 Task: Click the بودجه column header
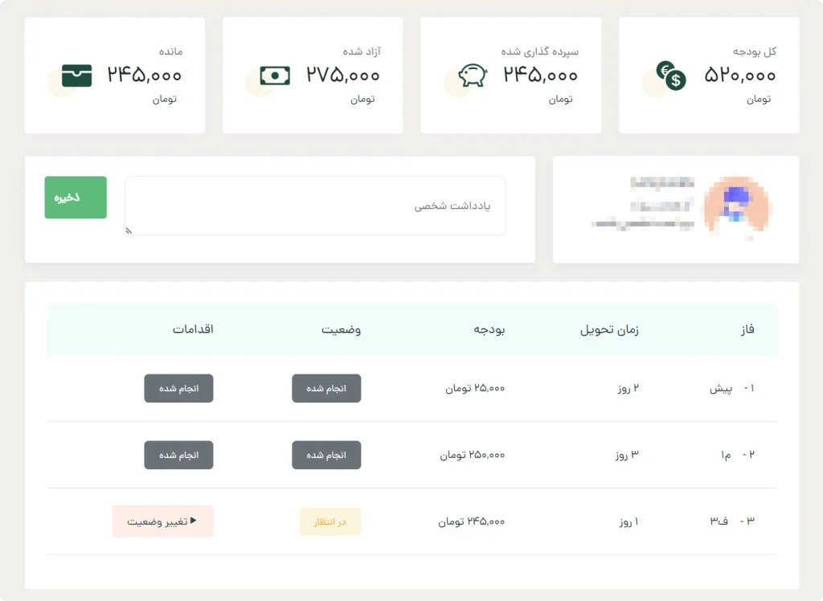489,329
